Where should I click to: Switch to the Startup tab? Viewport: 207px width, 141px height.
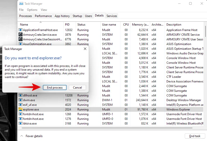tap(77, 16)
